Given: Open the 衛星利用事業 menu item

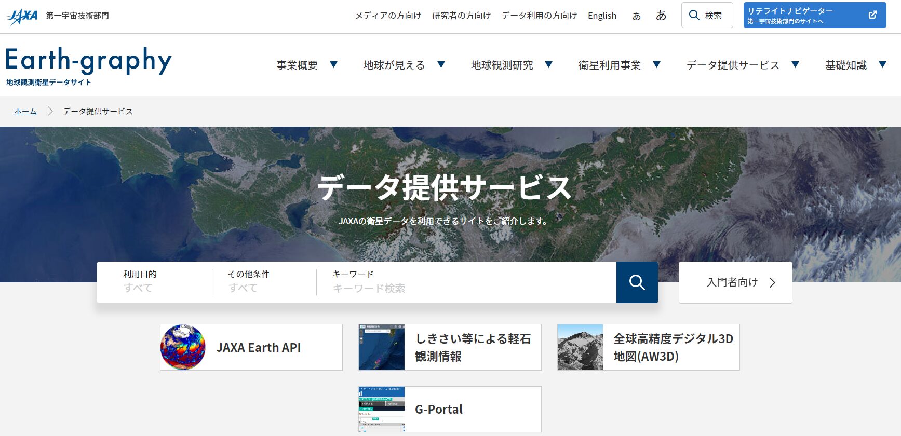Looking at the screenshot, I should pos(609,65).
